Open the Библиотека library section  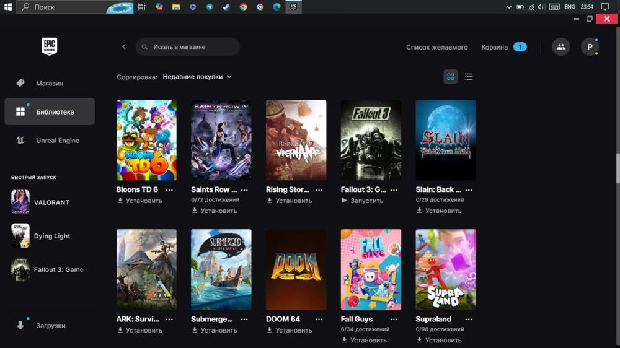(x=50, y=112)
